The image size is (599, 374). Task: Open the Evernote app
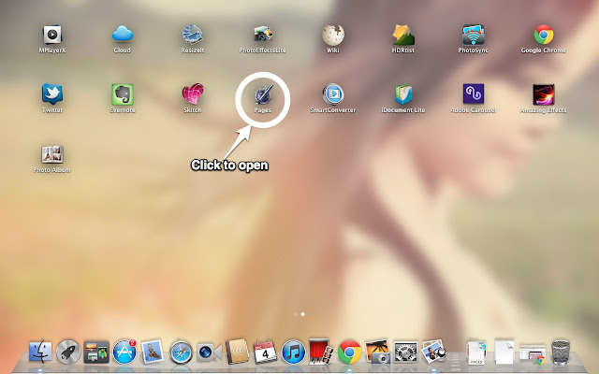123,94
